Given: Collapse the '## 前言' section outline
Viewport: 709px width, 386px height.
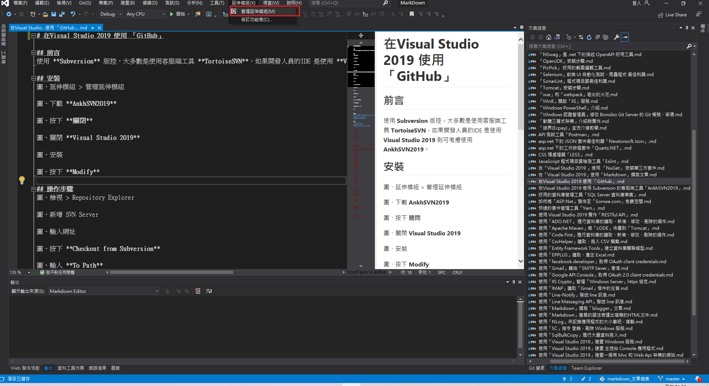Looking at the screenshot, I should (34, 53).
